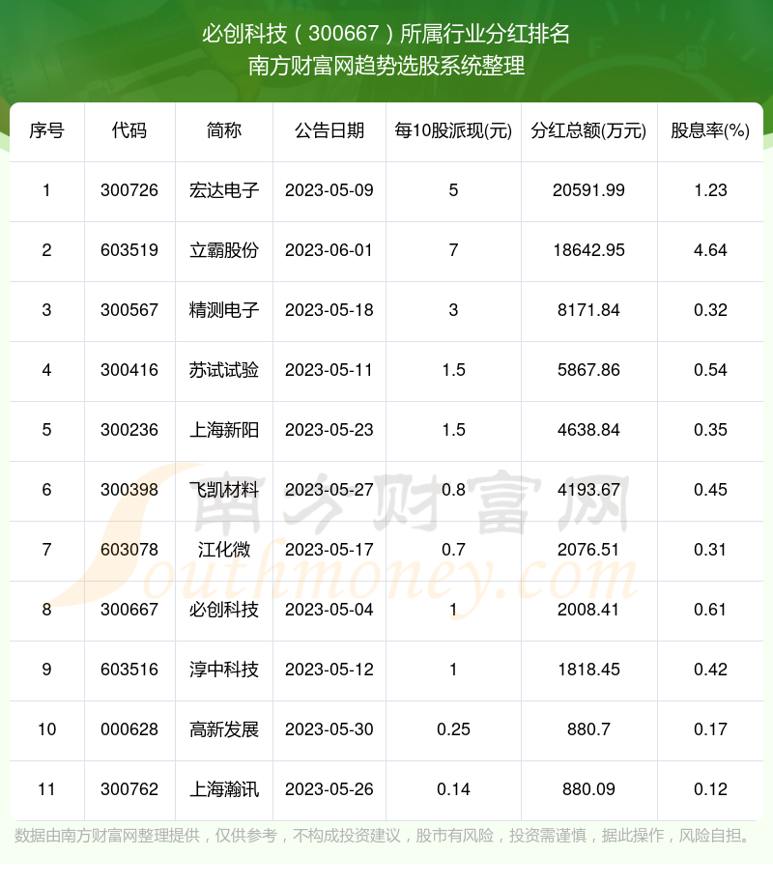This screenshot has width=773, height=885.
Task: Select stock code 300236
Action: click(x=129, y=430)
